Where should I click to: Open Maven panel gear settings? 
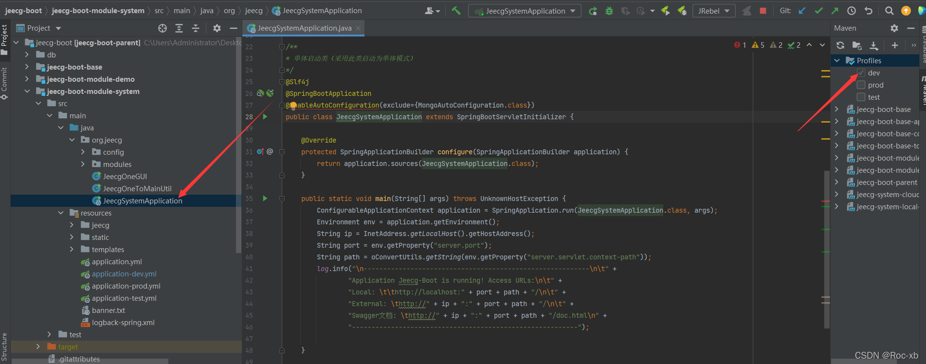(894, 28)
